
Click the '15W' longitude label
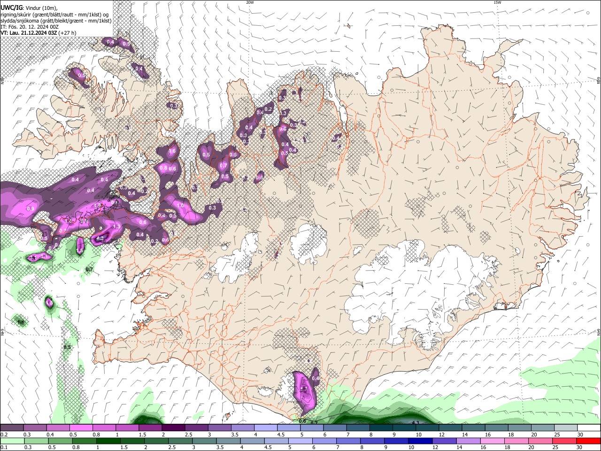pyautogui.click(x=497, y=2)
